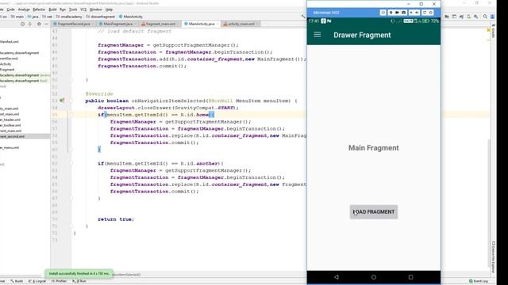The image size is (508, 285).
Task: Click the MainActivity breadcrumb
Action: coord(130,17)
